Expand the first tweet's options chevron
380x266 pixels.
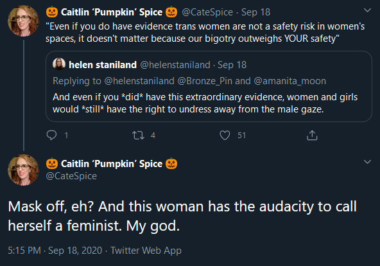(x=367, y=10)
